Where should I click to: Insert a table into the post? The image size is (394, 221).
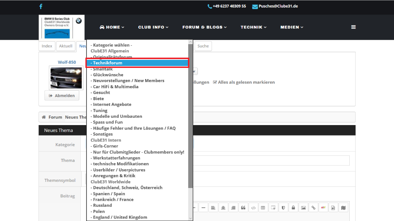pyautogui.click(x=263, y=208)
